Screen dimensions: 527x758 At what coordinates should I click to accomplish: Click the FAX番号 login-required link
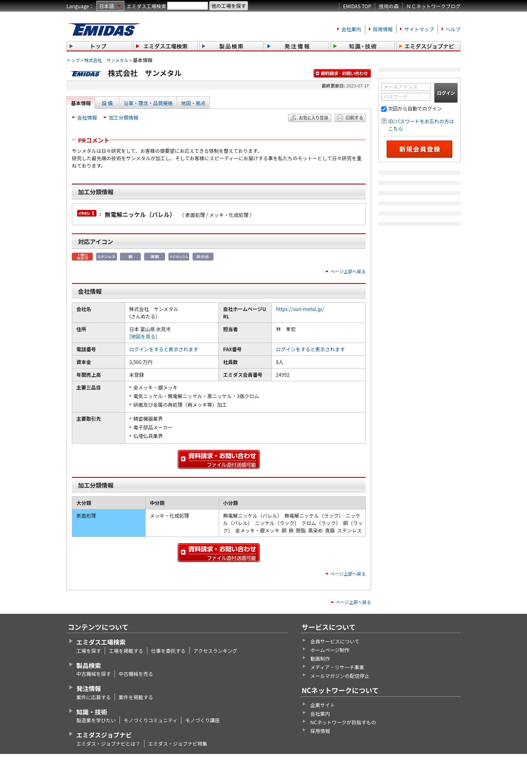click(x=310, y=350)
